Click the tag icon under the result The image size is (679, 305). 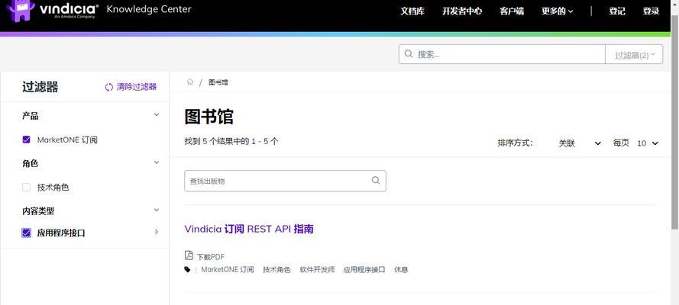coord(187,270)
